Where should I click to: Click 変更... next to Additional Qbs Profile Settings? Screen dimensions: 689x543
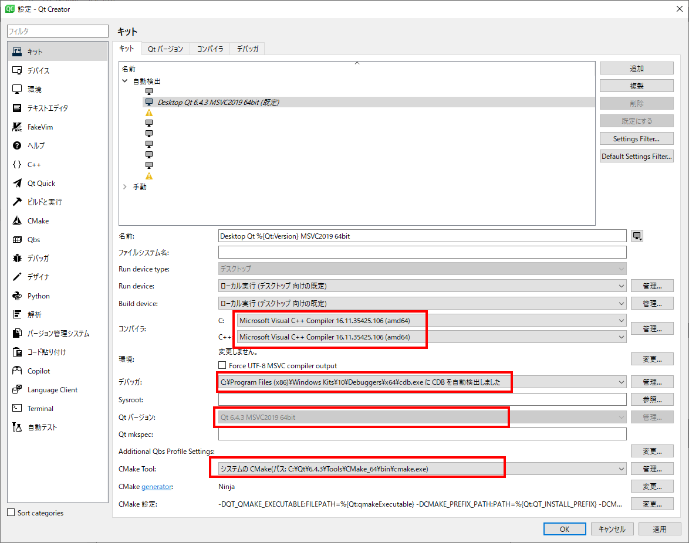click(x=652, y=452)
